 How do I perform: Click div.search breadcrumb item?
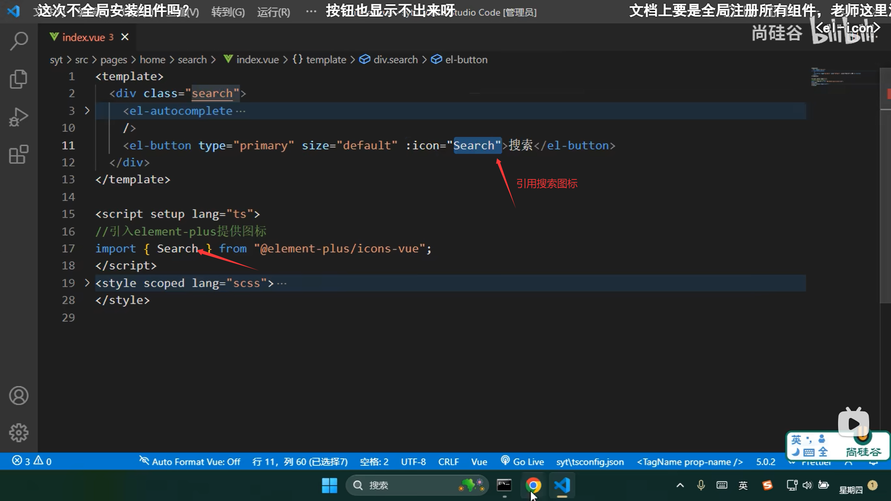point(395,60)
